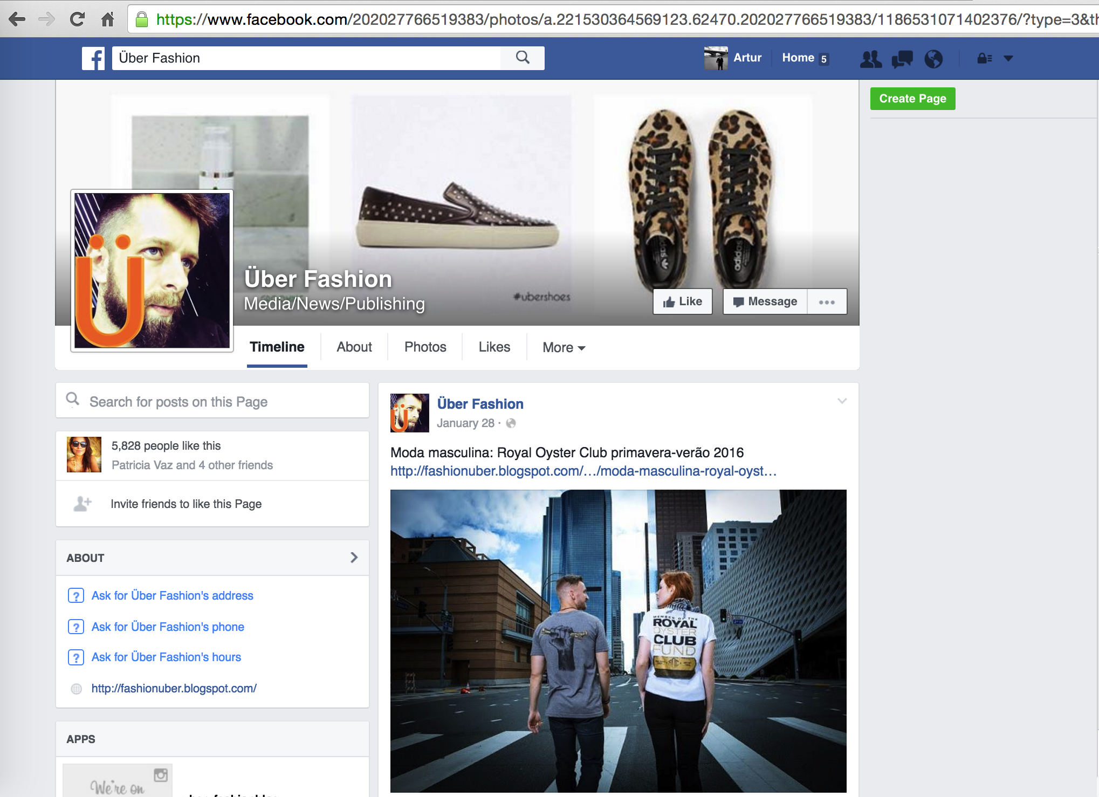Open the fashionuber.blogspot.com link in About
The height and width of the screenshot is (797, 1099).
pyautogui.click(x=174, y=689)
